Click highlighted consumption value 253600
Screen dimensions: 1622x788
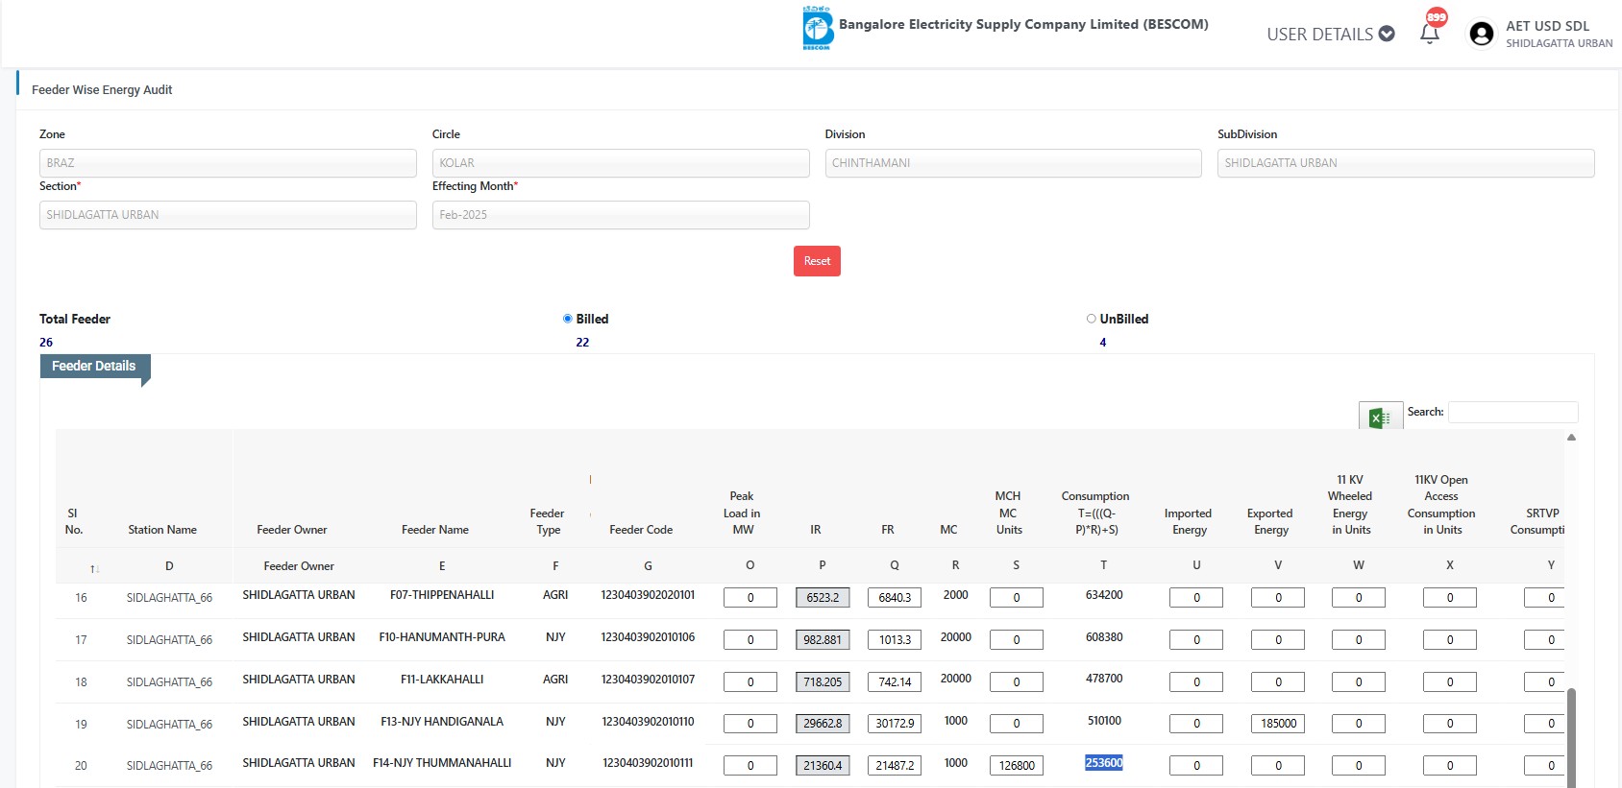(x=1104, y=763)
